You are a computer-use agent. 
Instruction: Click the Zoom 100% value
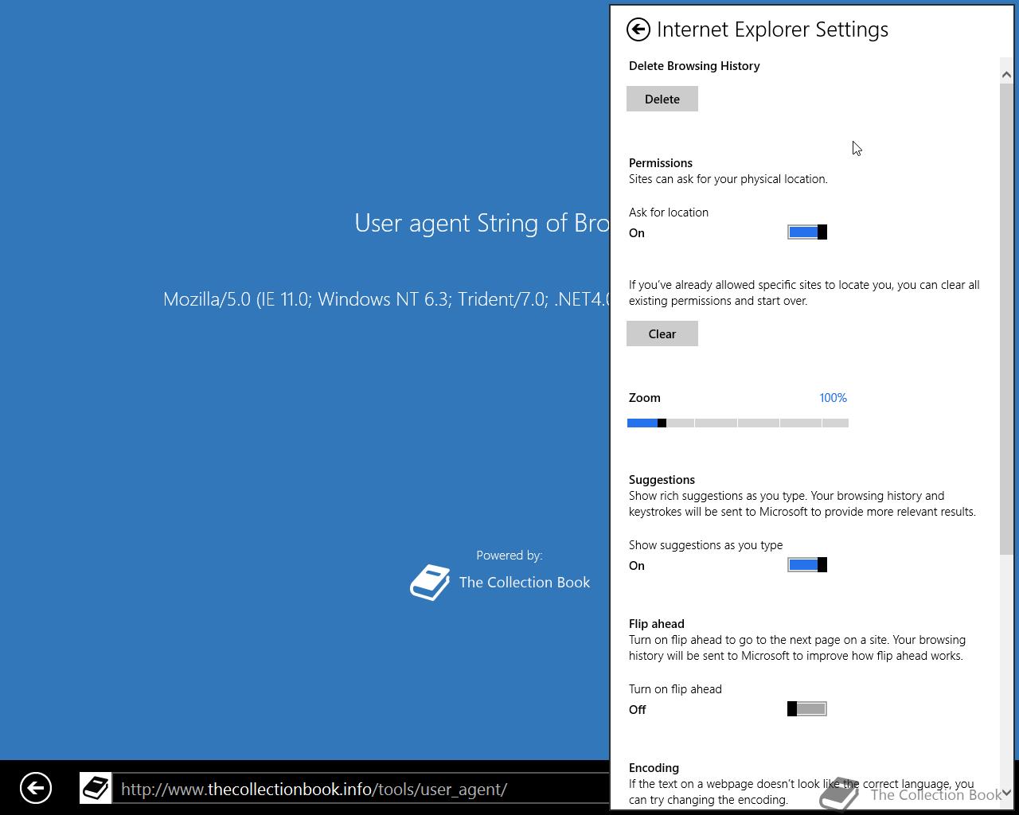833,398
